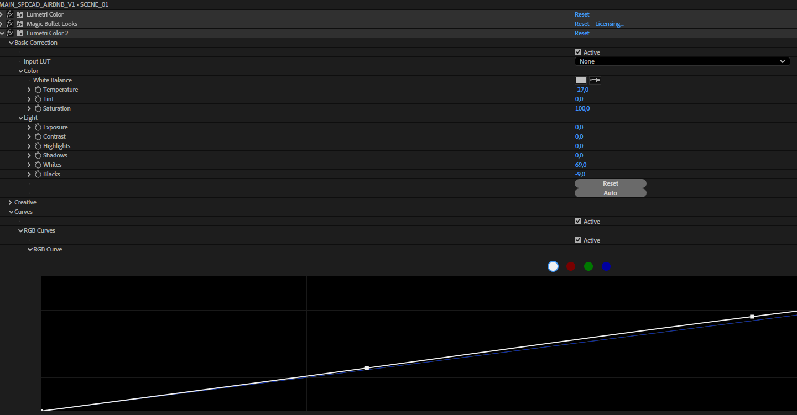Image resolution: width=797 pixels, height=415 pixels.
Task: Expand the Magic Bullet Looks effect
Action: [2, 24]
